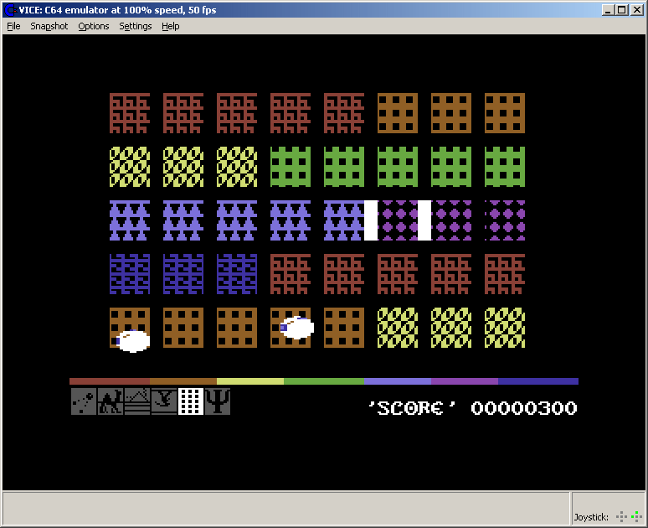The height and width of the screenshot is (528, 648).
Task: Click the top-left red maze tile
Action: point(130,113)
